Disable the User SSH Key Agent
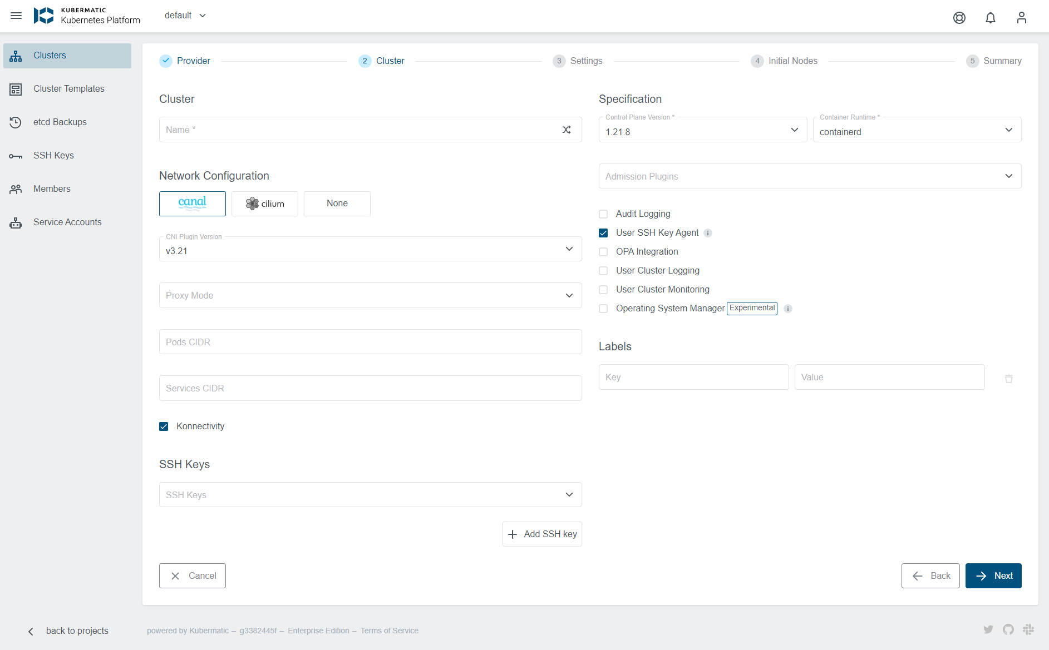 point(603,232)
